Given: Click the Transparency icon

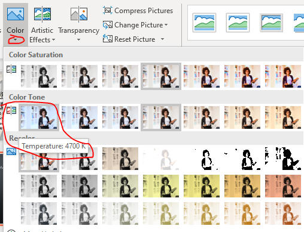Looking at the screenshot, I should 79,14.
